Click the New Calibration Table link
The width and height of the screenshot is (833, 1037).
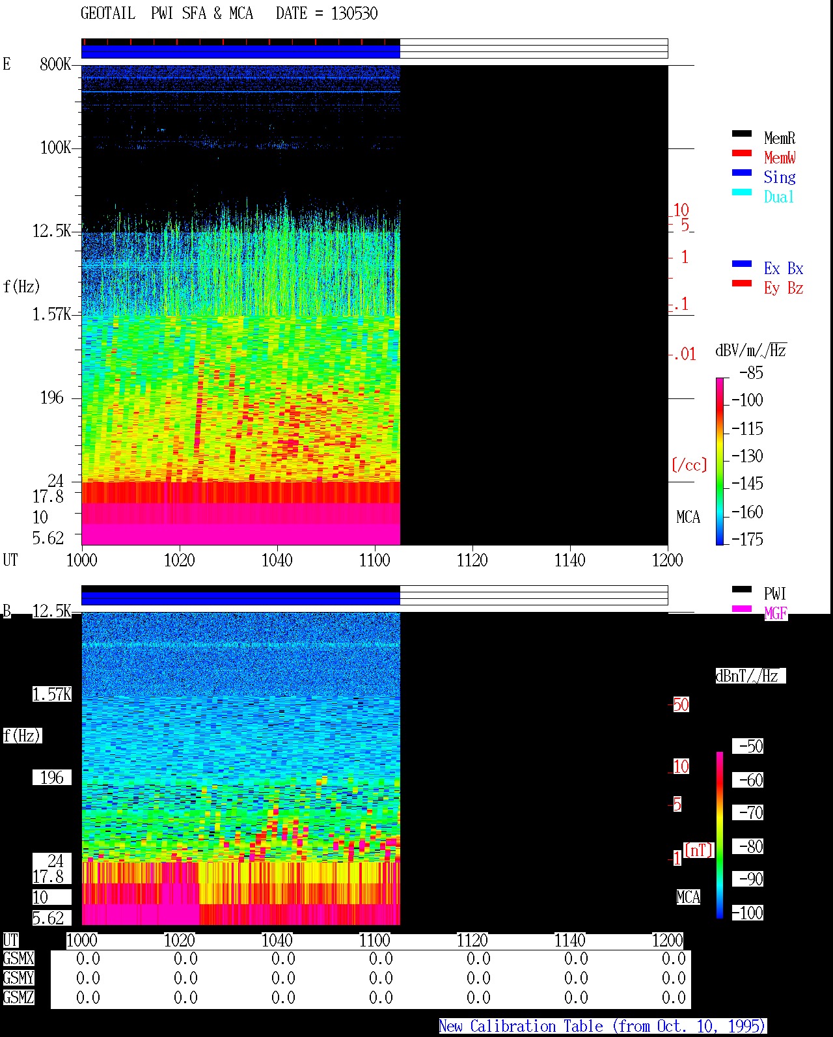[x=602, y=1026]
